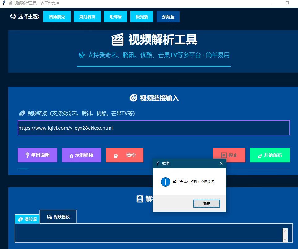This screenshot has height=249, width=298.
Task: Click the clipboard icon beside 解析 heading
Action: (x=140, y=199)
